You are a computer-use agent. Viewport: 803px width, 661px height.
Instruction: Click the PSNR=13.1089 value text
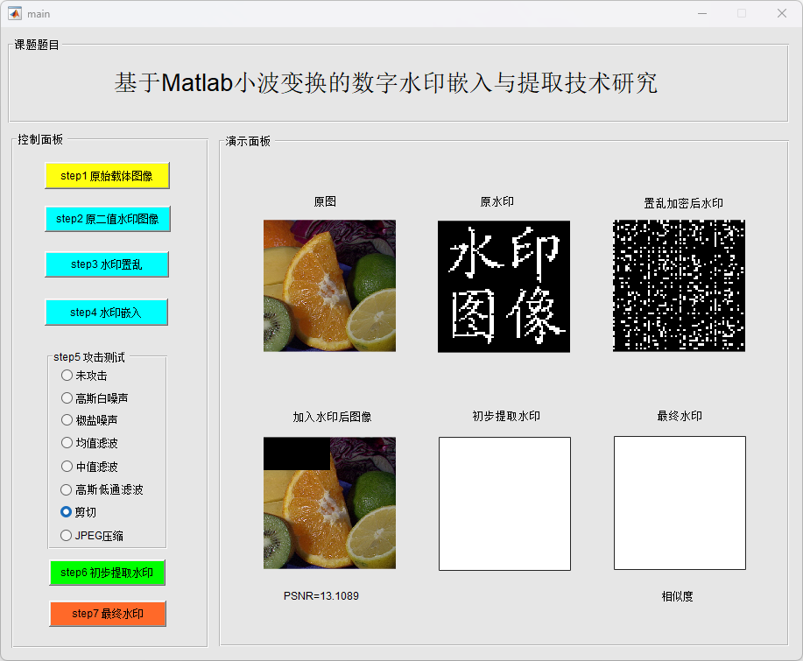pyautogui.click(x=321, y=596)
